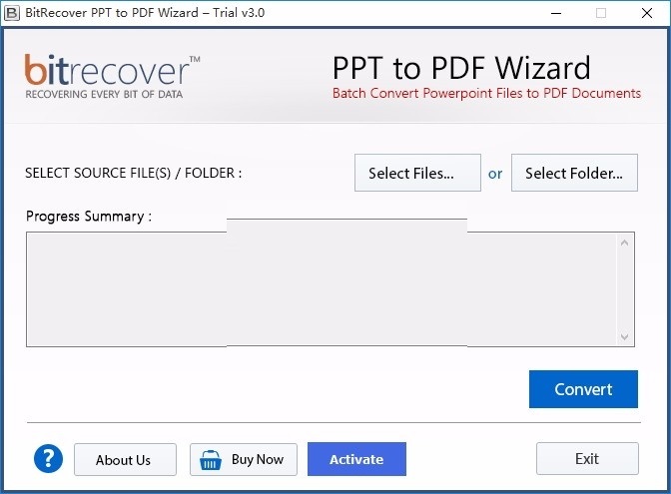Click Buy Now with basket icon
This screenshot has height=494, width=671.
tap(244, 459)
